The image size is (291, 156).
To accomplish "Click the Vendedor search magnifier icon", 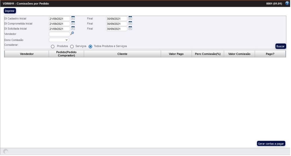I will point(72,33).
